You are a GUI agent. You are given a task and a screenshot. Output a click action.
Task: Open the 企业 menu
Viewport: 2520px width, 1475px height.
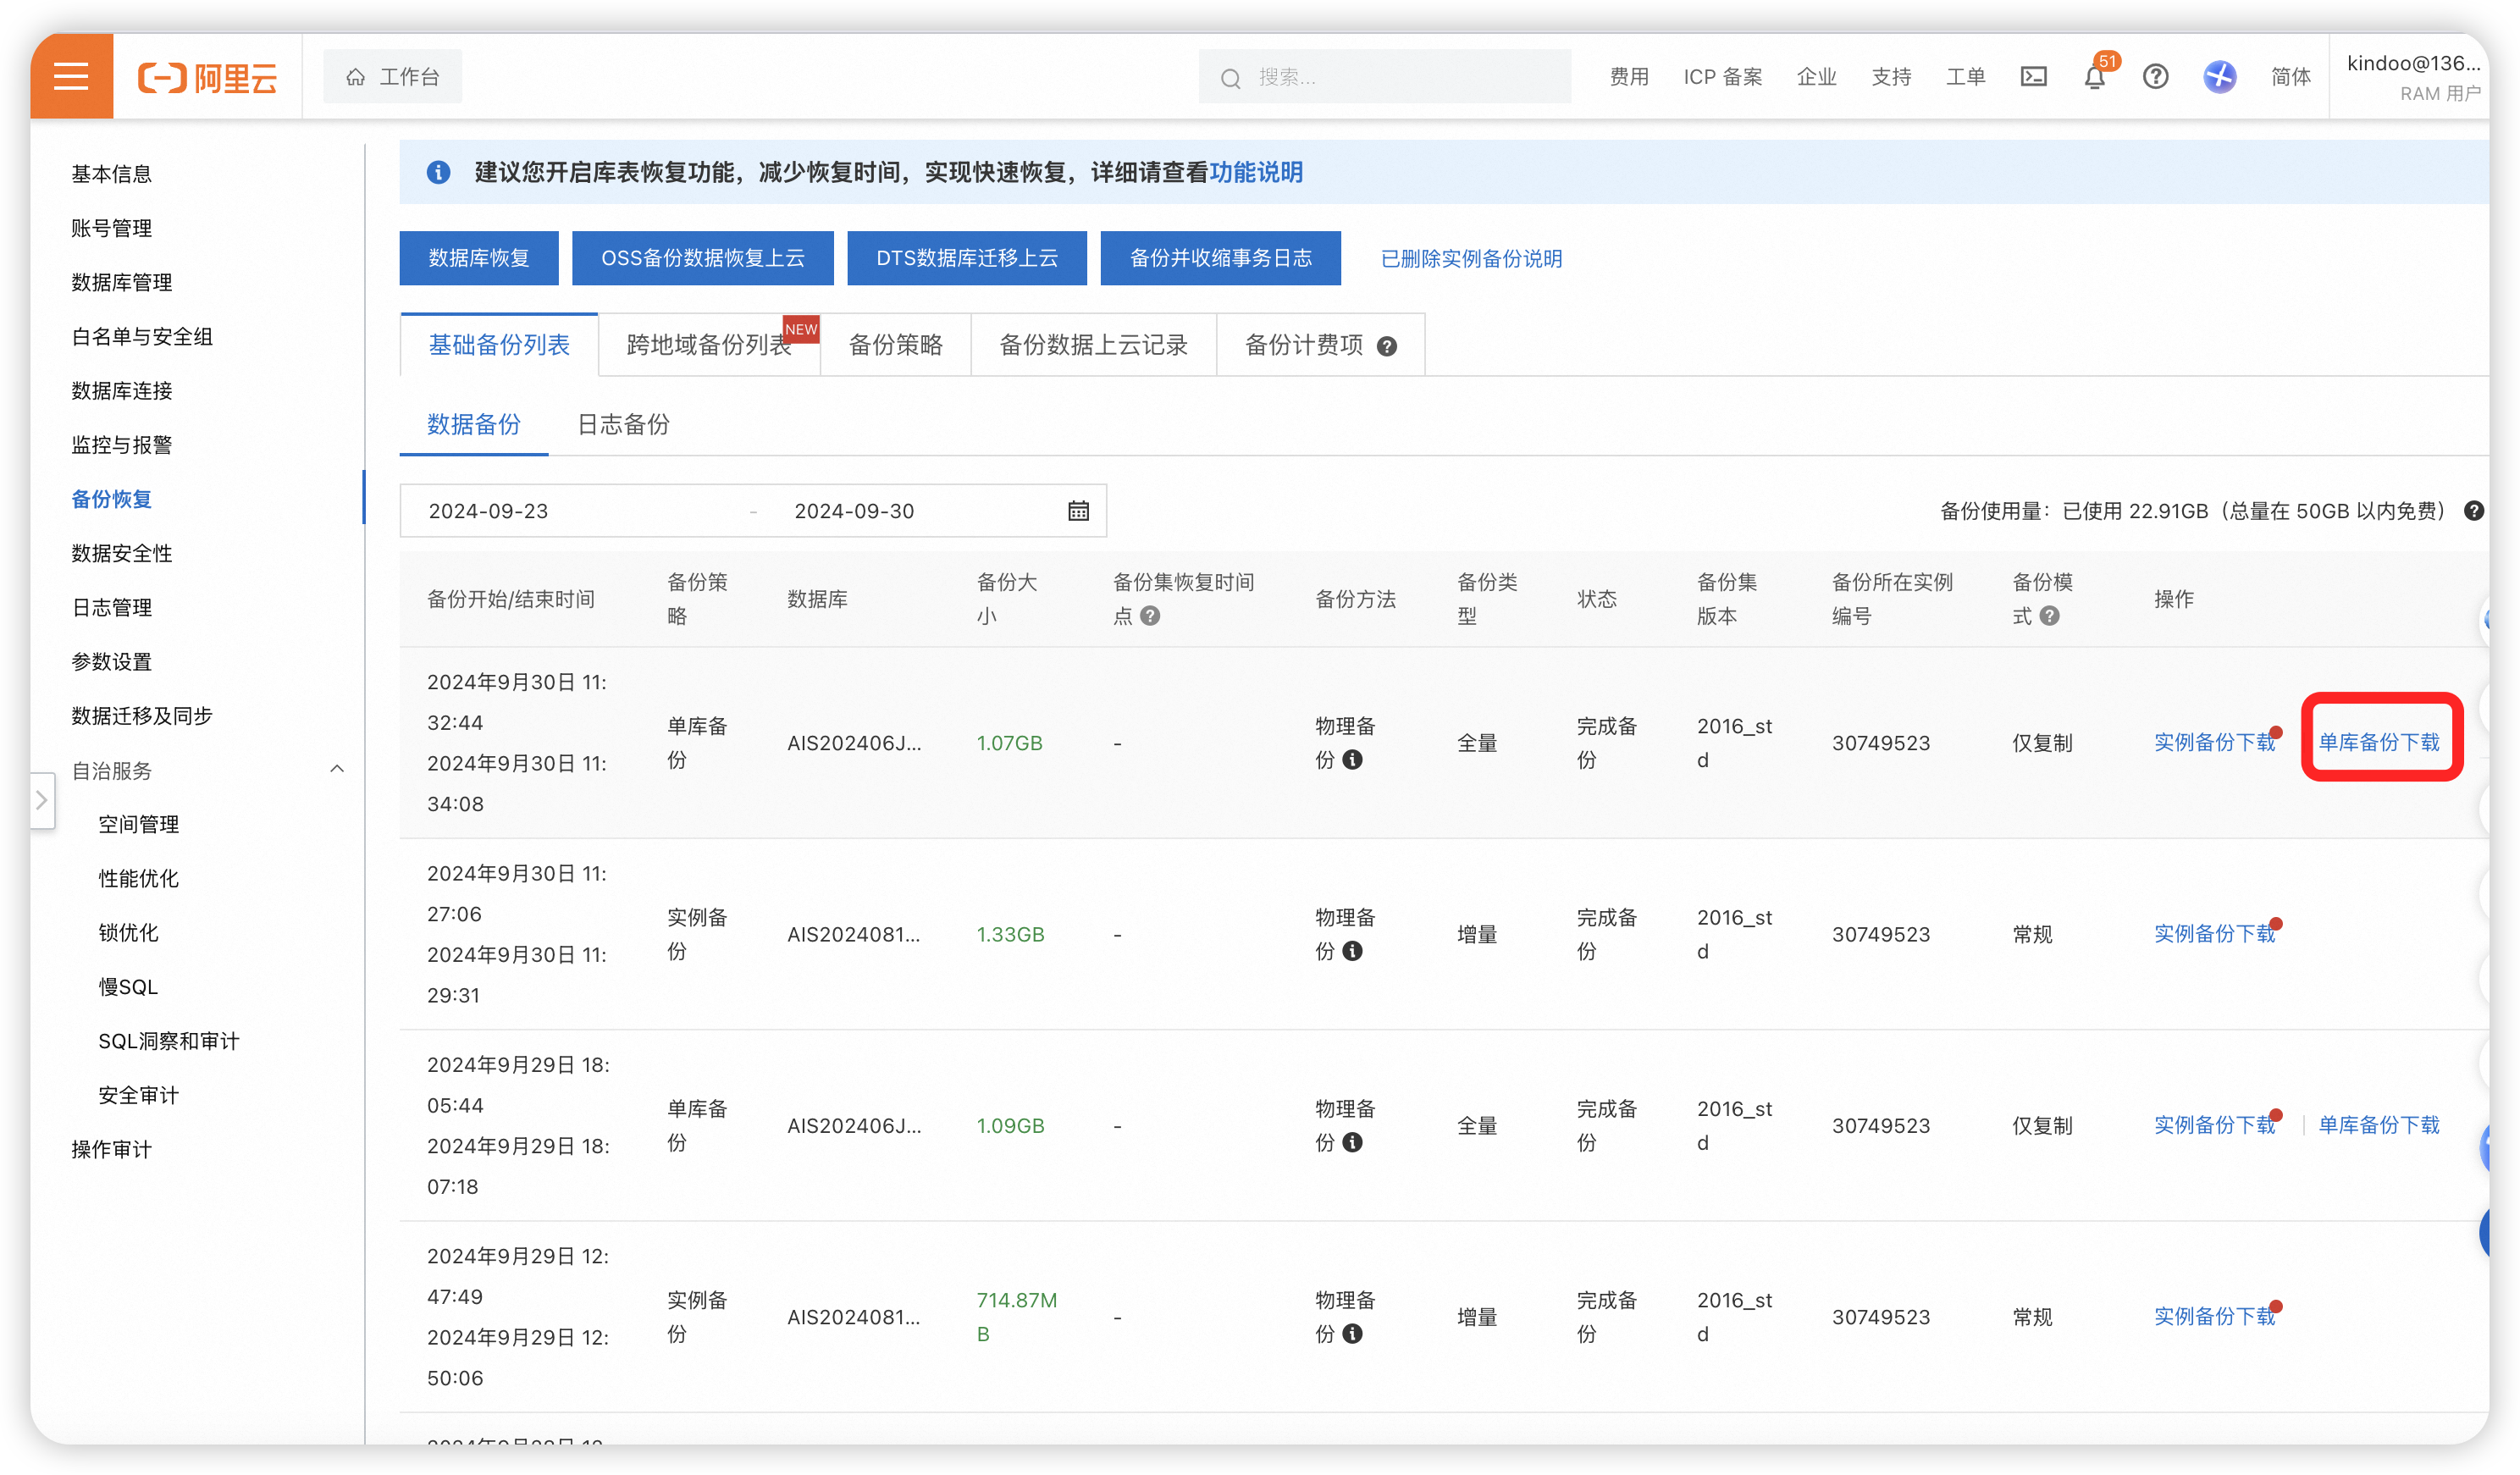1816,77
